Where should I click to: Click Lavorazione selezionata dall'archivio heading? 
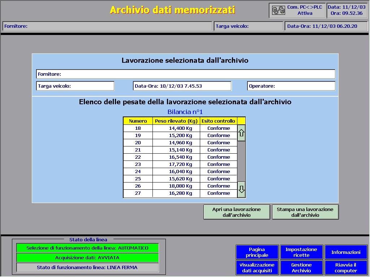[x=185, y=61]
